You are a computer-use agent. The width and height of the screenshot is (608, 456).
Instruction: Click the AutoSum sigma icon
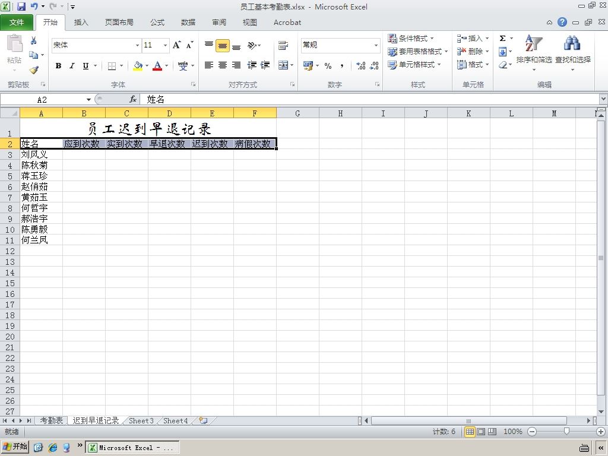click(502, 38)
